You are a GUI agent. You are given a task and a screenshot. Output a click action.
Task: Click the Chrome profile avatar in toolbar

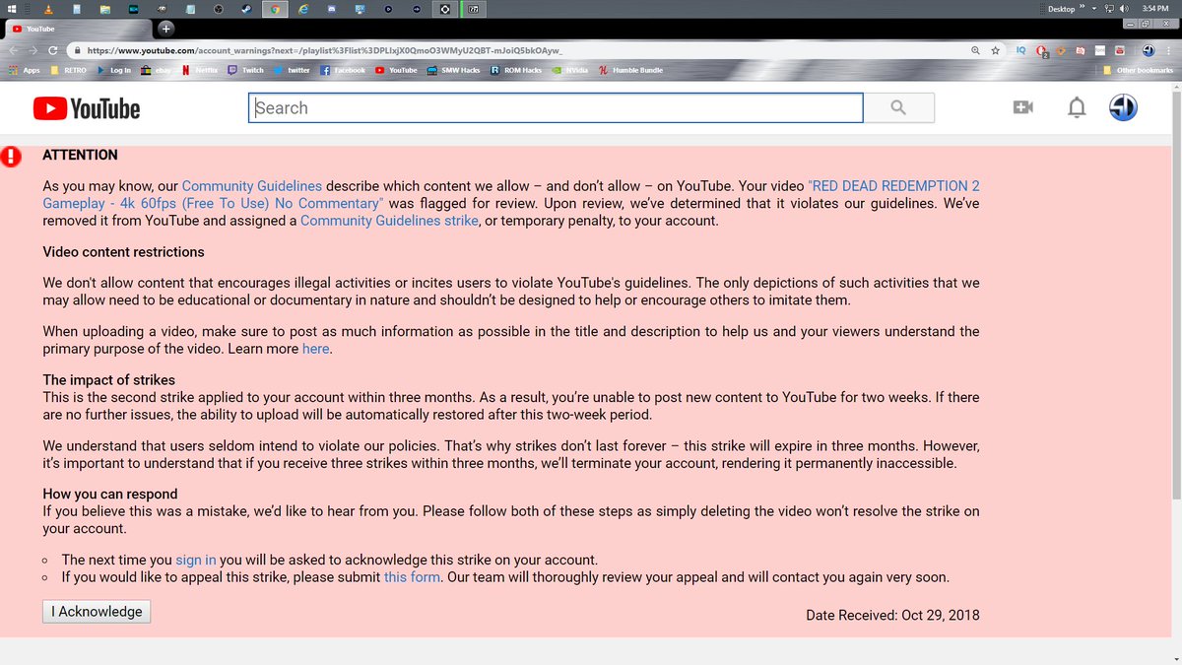[1149, 50]
